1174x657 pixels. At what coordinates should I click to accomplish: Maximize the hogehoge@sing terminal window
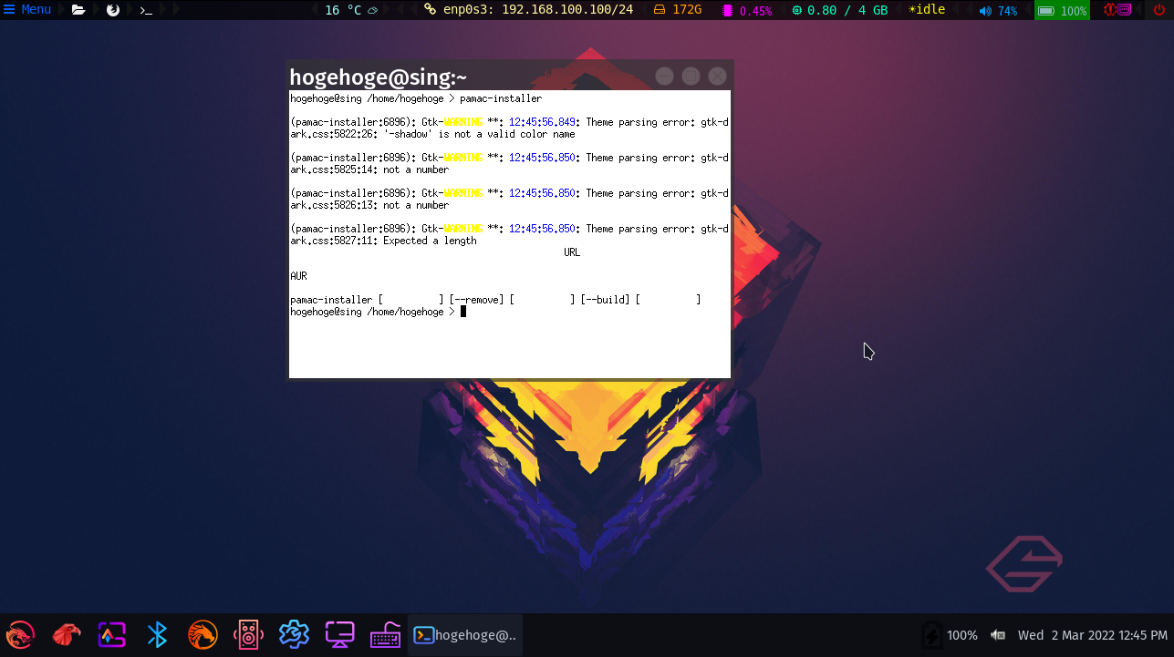point(691,76)
